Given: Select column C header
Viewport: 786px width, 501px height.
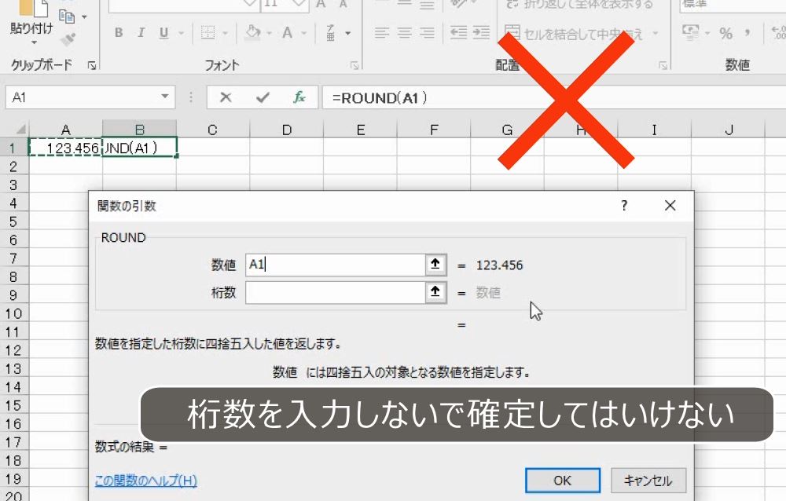Looking at the screenshot, I should [x=212, y=130].
